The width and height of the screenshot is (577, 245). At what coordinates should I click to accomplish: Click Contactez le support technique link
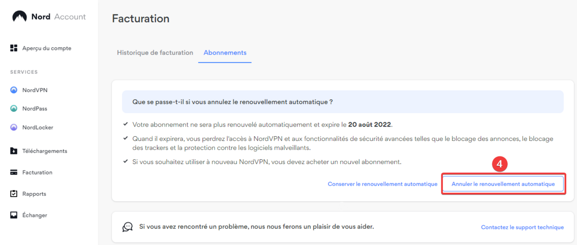[522, 227]
